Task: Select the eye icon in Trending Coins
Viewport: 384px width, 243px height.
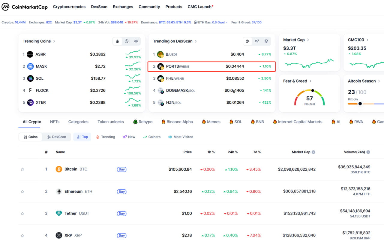Action: coord(136,41)
